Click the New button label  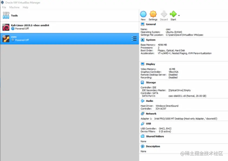(143, 19)
